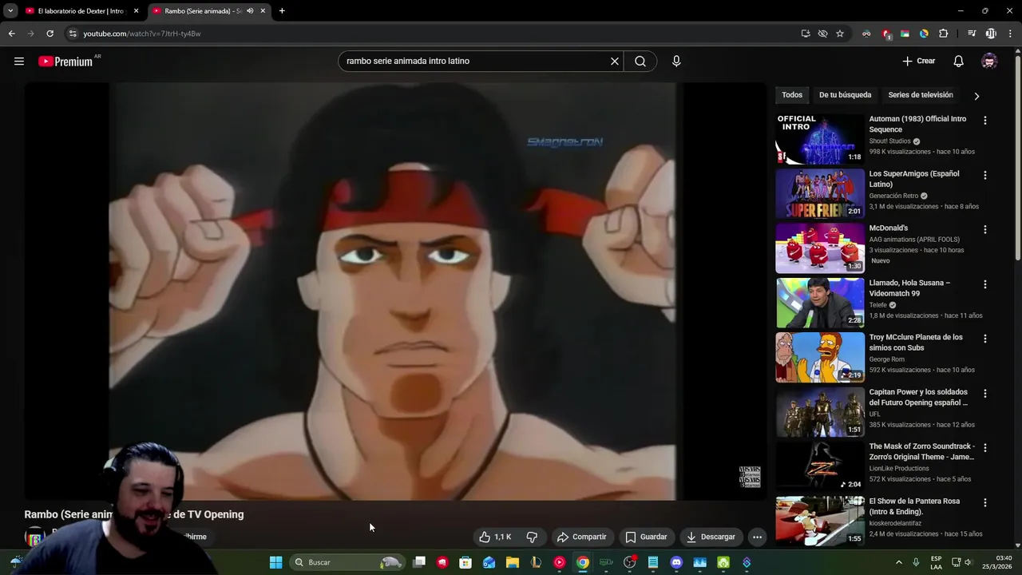The height and width of the screenshot is (575, 1022).
Task: Open site information icon in address bar
Action: click(73, 34)
